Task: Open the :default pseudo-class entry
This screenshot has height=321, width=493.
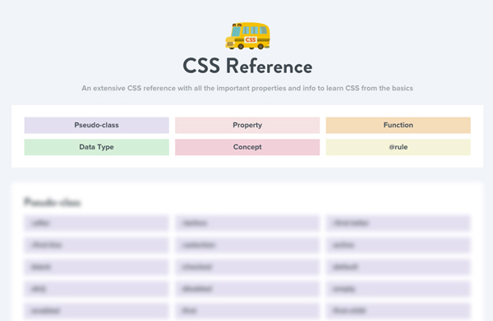Action: pyautogui.click(x=398, y=267)
